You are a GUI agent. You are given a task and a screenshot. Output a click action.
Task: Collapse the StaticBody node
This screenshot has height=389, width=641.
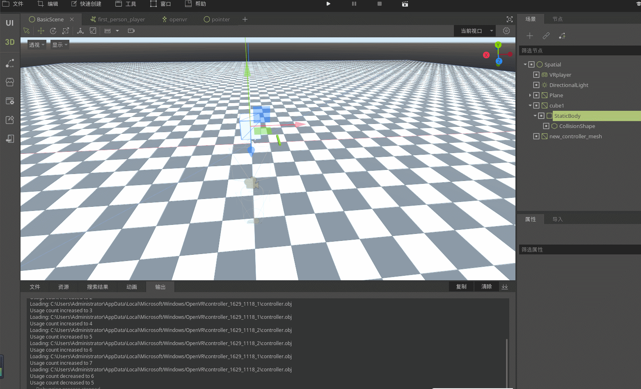click(x=535, y=116)
